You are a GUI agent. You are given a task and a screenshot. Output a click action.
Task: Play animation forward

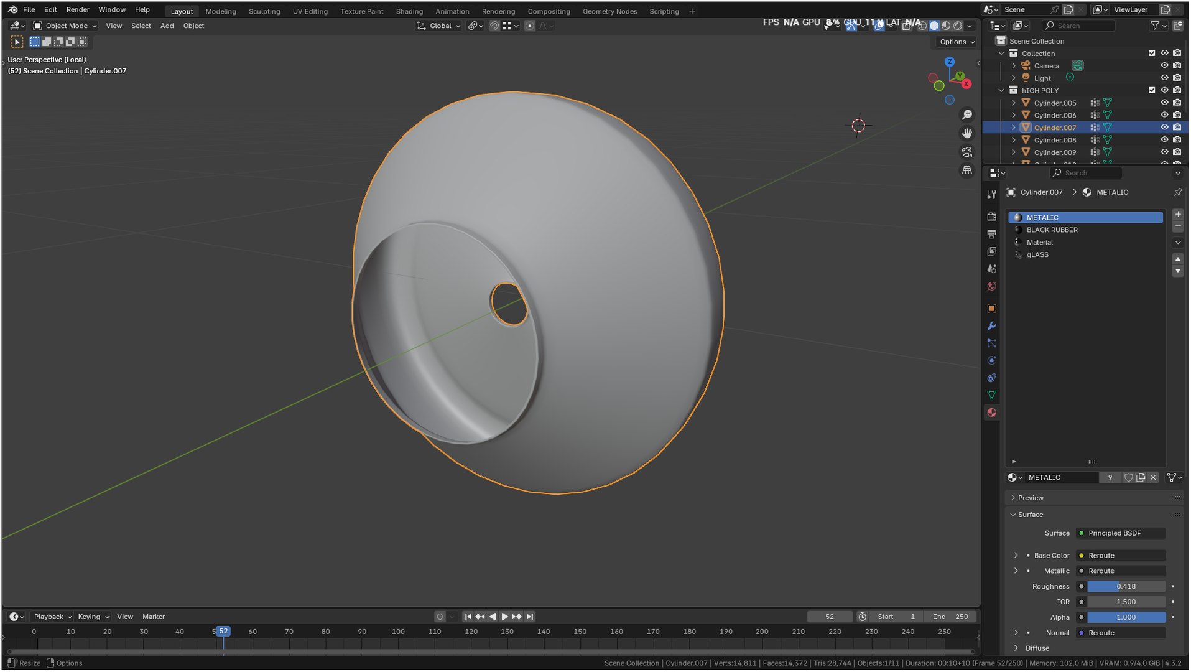pyautogui.click(x=504, y=617)
